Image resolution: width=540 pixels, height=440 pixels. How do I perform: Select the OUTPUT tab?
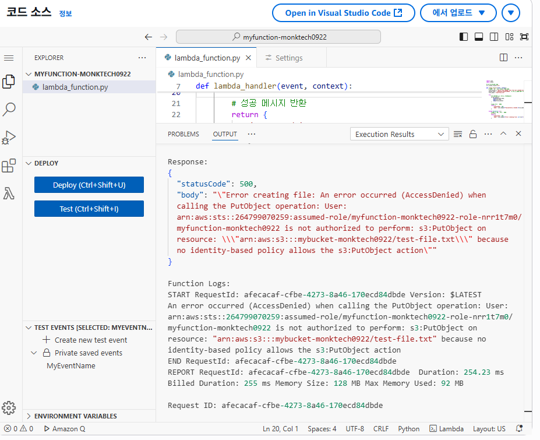click(225, 134)
